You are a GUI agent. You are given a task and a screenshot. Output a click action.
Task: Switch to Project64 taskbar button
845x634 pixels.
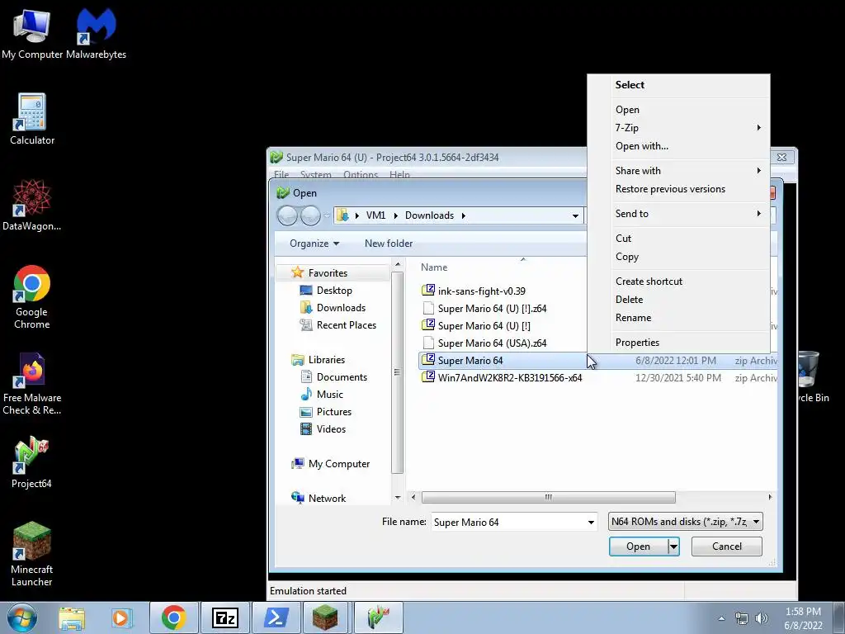point(378,617)
